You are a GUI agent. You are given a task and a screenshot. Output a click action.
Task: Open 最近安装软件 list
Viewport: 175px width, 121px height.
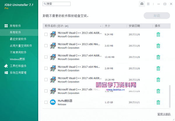click(18, 39)
